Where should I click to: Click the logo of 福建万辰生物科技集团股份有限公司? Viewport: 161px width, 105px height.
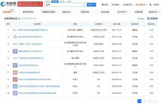(x=15, y=30)
